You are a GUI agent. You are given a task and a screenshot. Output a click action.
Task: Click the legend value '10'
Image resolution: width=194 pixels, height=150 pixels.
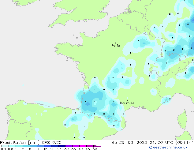(38, 149)
